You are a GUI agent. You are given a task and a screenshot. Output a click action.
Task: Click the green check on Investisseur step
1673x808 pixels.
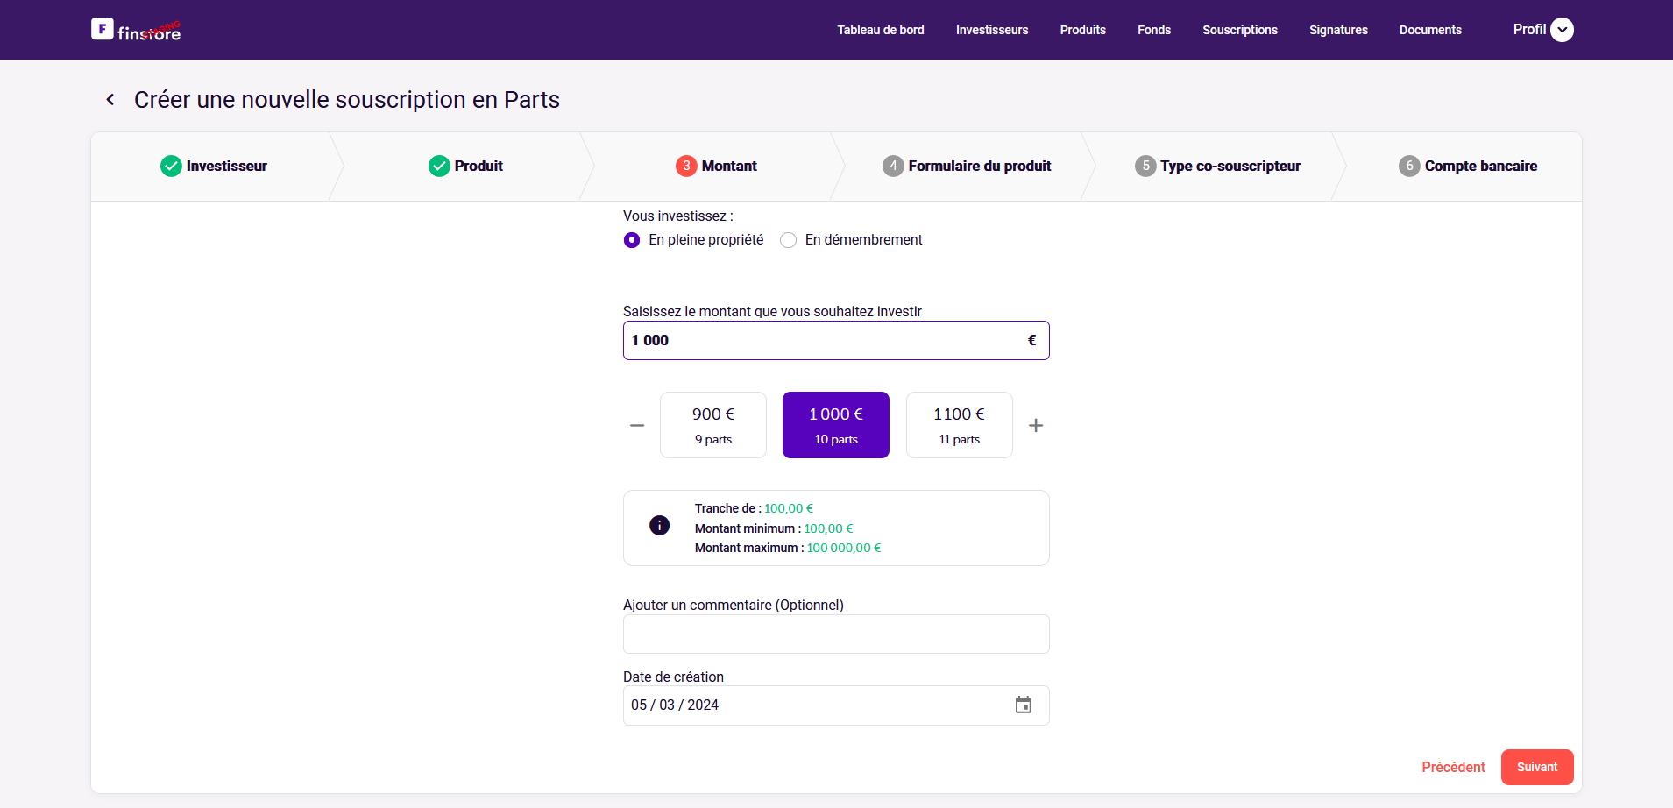(x=171, y=167)
